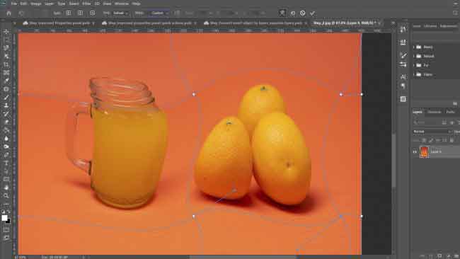The height and width of the screenshot is (259, 460).
Task: Toggle visibility of Layer 0
Action: click(x=415, y=152)
